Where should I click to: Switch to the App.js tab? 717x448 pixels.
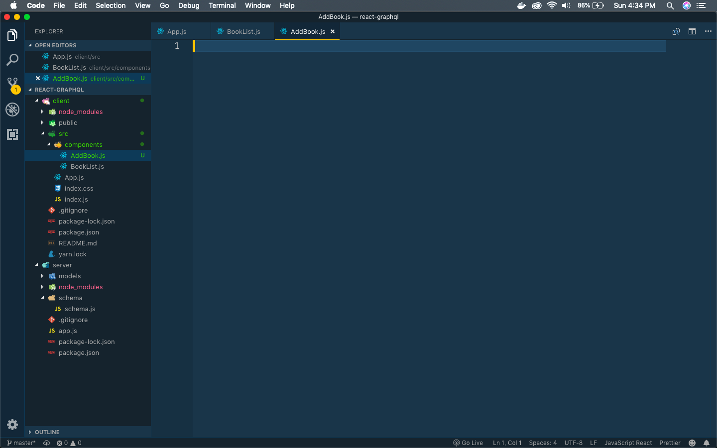181,31
